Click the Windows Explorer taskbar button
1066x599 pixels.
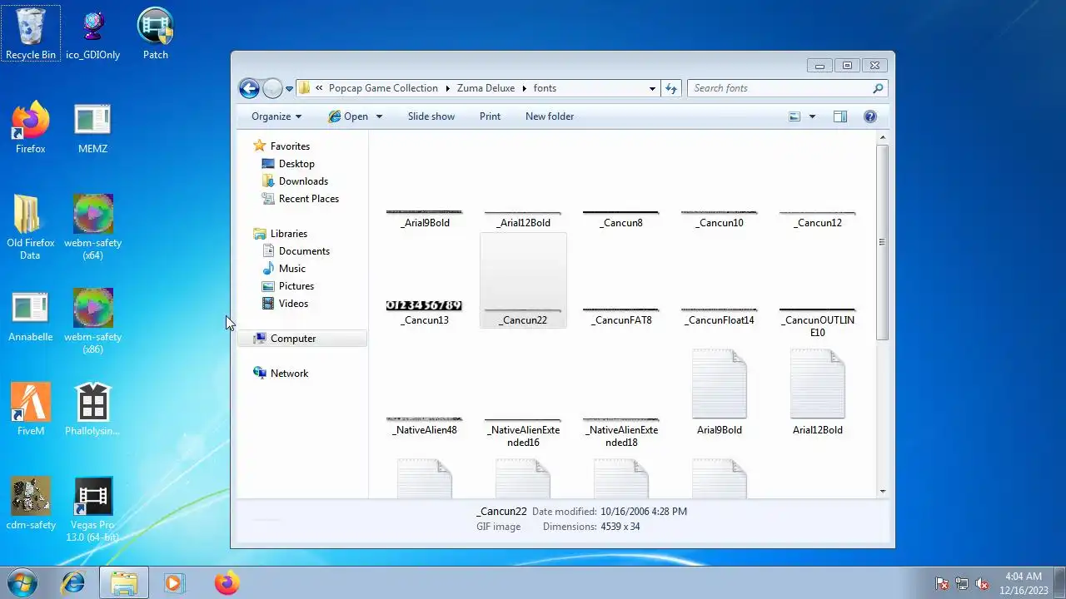point(124,582)
